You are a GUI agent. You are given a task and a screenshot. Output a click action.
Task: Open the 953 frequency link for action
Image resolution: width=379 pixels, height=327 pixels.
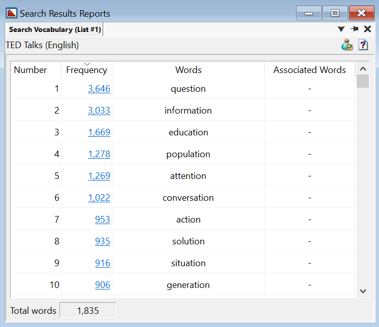tap(102, 220)
